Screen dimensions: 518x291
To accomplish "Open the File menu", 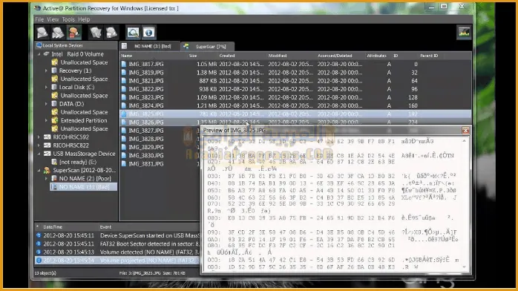I will click(x=39, y=19).
